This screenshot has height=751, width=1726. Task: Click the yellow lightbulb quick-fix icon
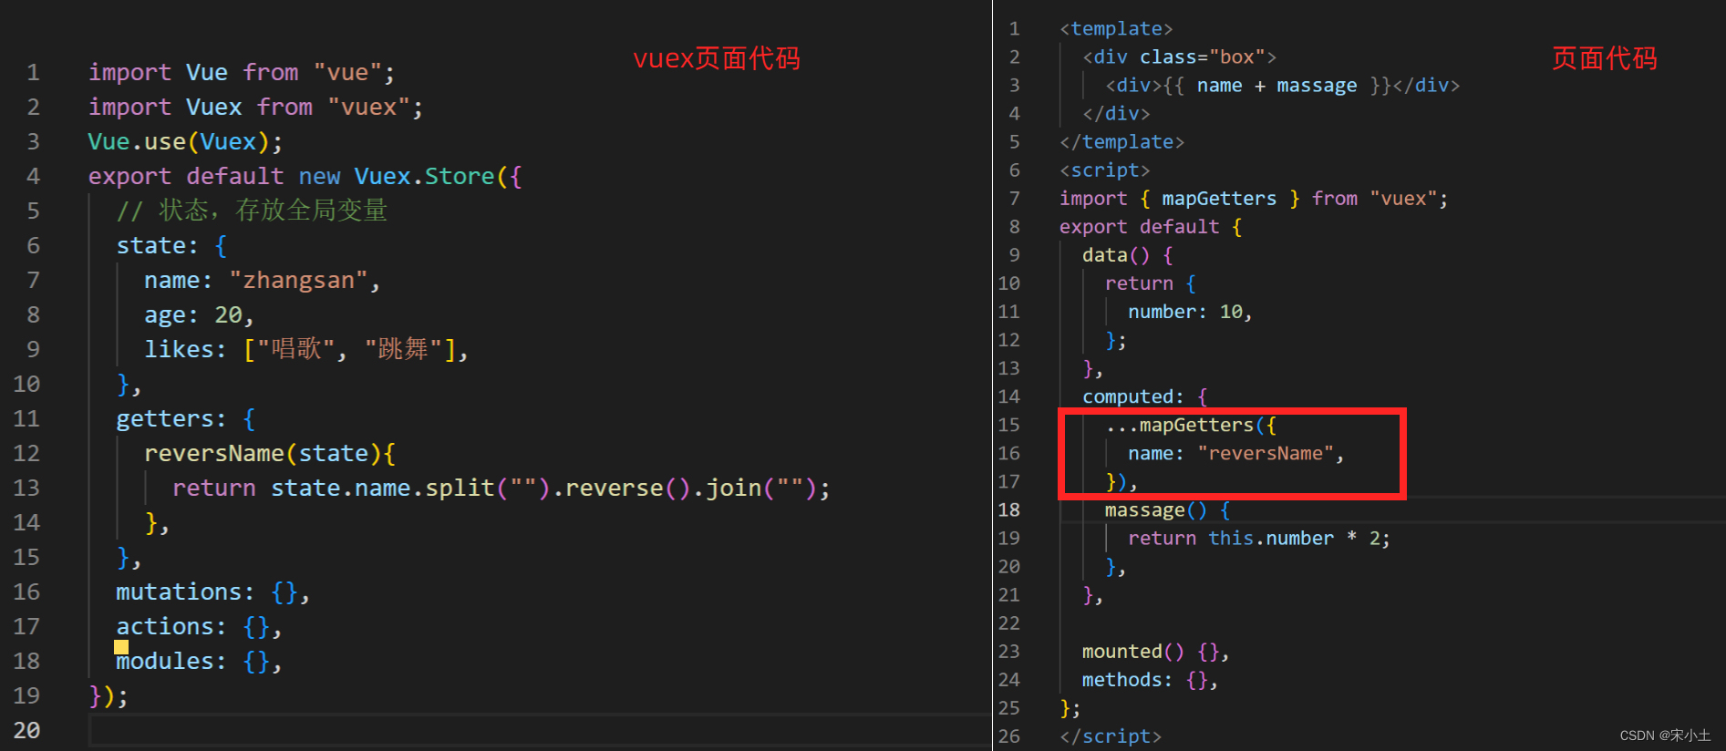pos(121,647)
